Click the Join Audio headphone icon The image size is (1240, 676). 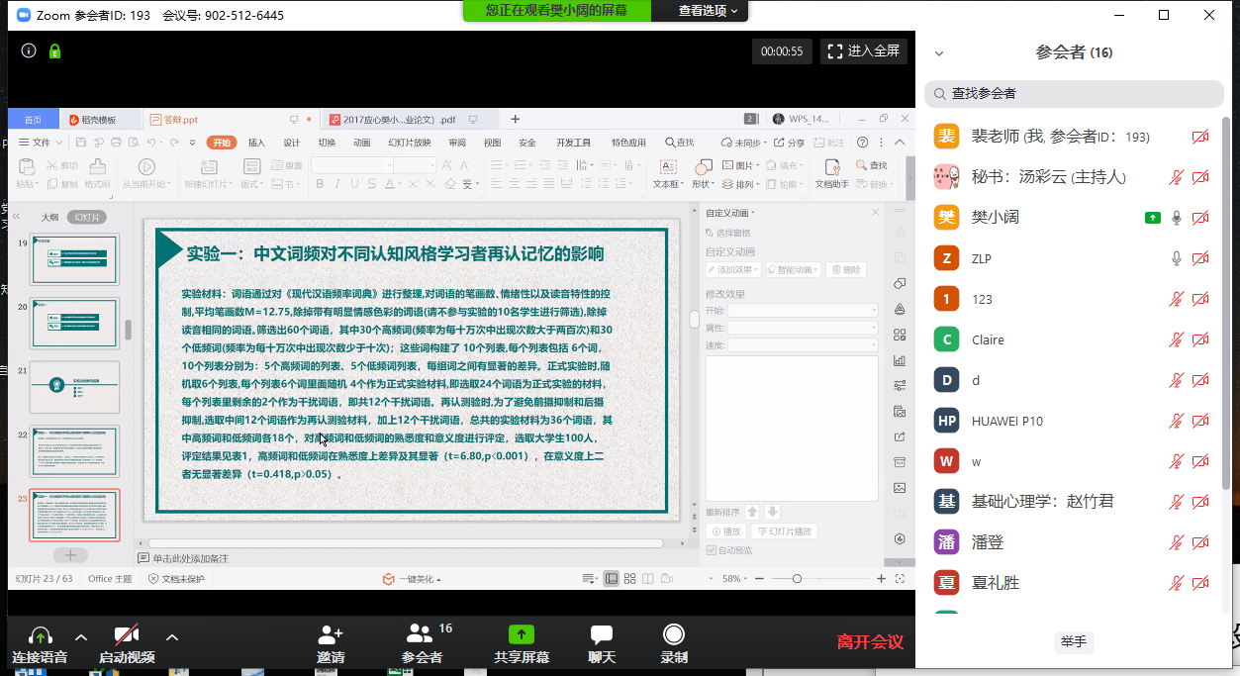[41, 635]
